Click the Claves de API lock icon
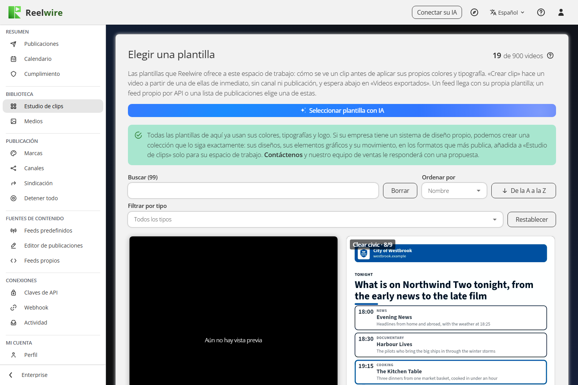Viewport: 578px width, 385px height. pos(13,293)
